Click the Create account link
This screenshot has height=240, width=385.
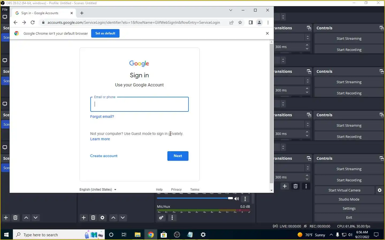coord(104,156)
